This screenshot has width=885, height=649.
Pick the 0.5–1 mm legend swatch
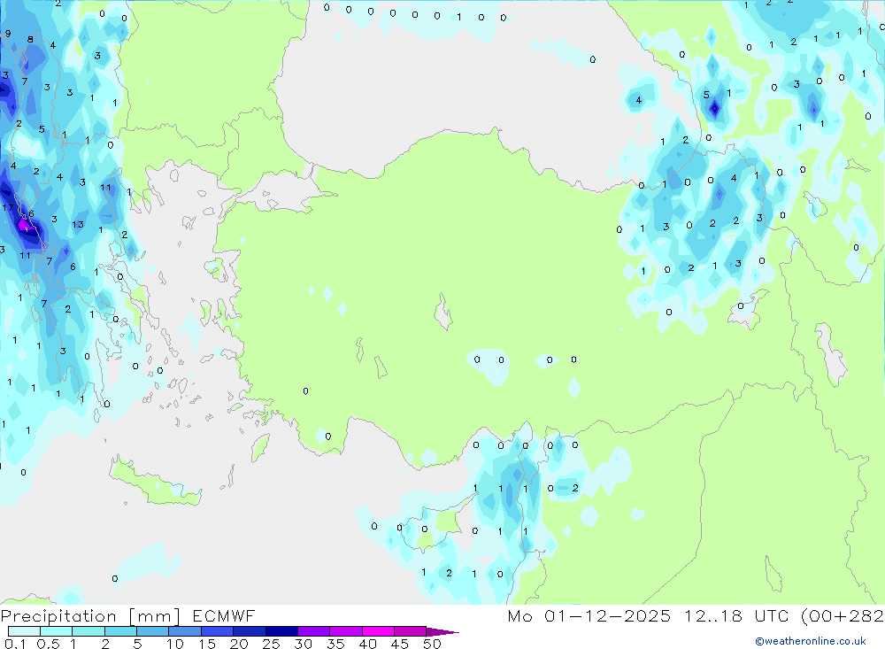point(56,631)
